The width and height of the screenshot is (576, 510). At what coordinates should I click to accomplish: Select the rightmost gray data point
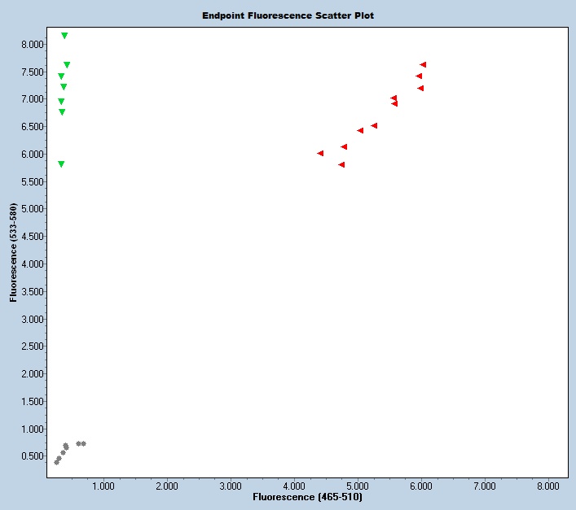point(83,443)
